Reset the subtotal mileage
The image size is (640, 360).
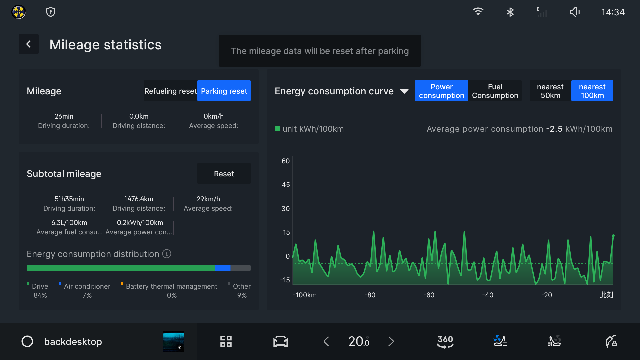[224, 174]
